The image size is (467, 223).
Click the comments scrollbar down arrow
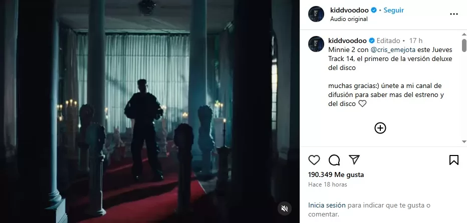(464, 142)
